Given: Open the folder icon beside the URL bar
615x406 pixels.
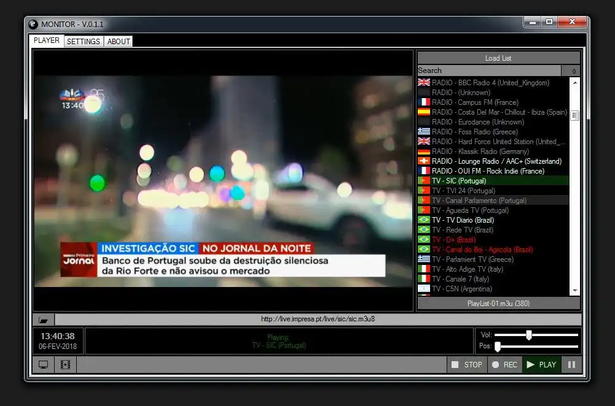Looking at the screenshot, I should (x=43, y=320).
